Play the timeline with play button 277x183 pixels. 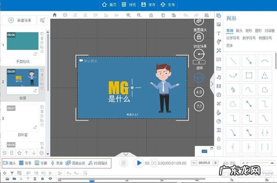tap(138, 163)
